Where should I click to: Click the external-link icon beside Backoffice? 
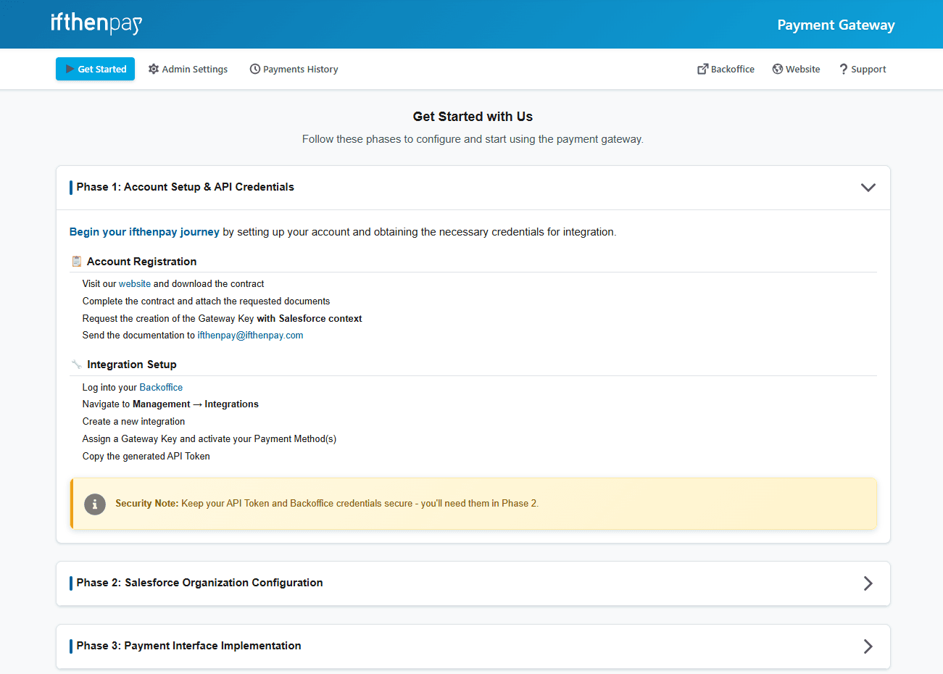(702, 69)
